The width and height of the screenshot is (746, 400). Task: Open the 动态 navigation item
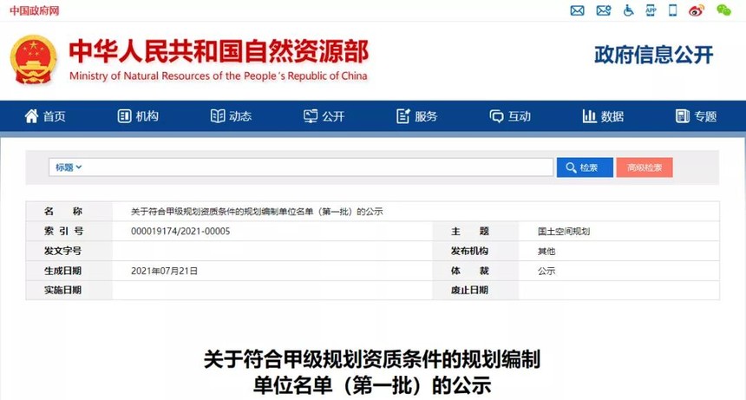(x=232, y=116)
